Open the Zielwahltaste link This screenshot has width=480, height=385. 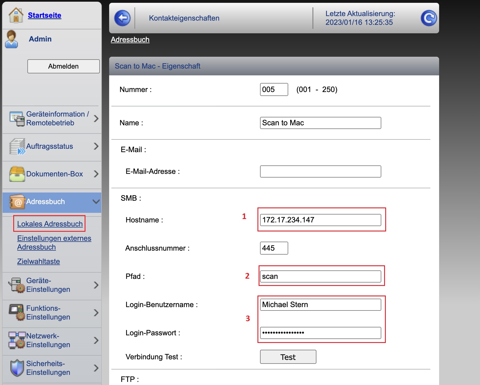38,261
